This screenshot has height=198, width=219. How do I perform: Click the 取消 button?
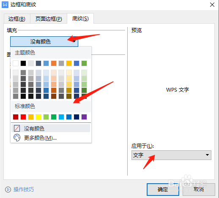click(x=199, y=190)
